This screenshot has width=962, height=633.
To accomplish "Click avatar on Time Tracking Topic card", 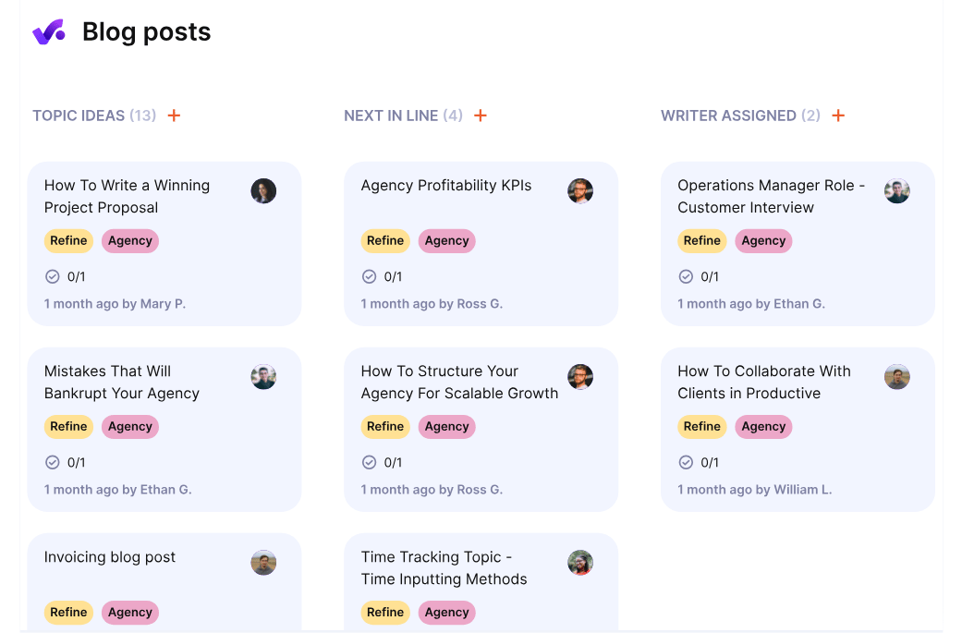I will [x=580, y=563].
